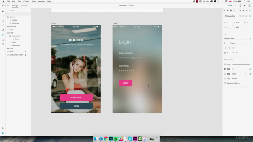The width and height of the screenshot is (253, 142).
Task: Set text alignment to left
Action: coord(226,48)
